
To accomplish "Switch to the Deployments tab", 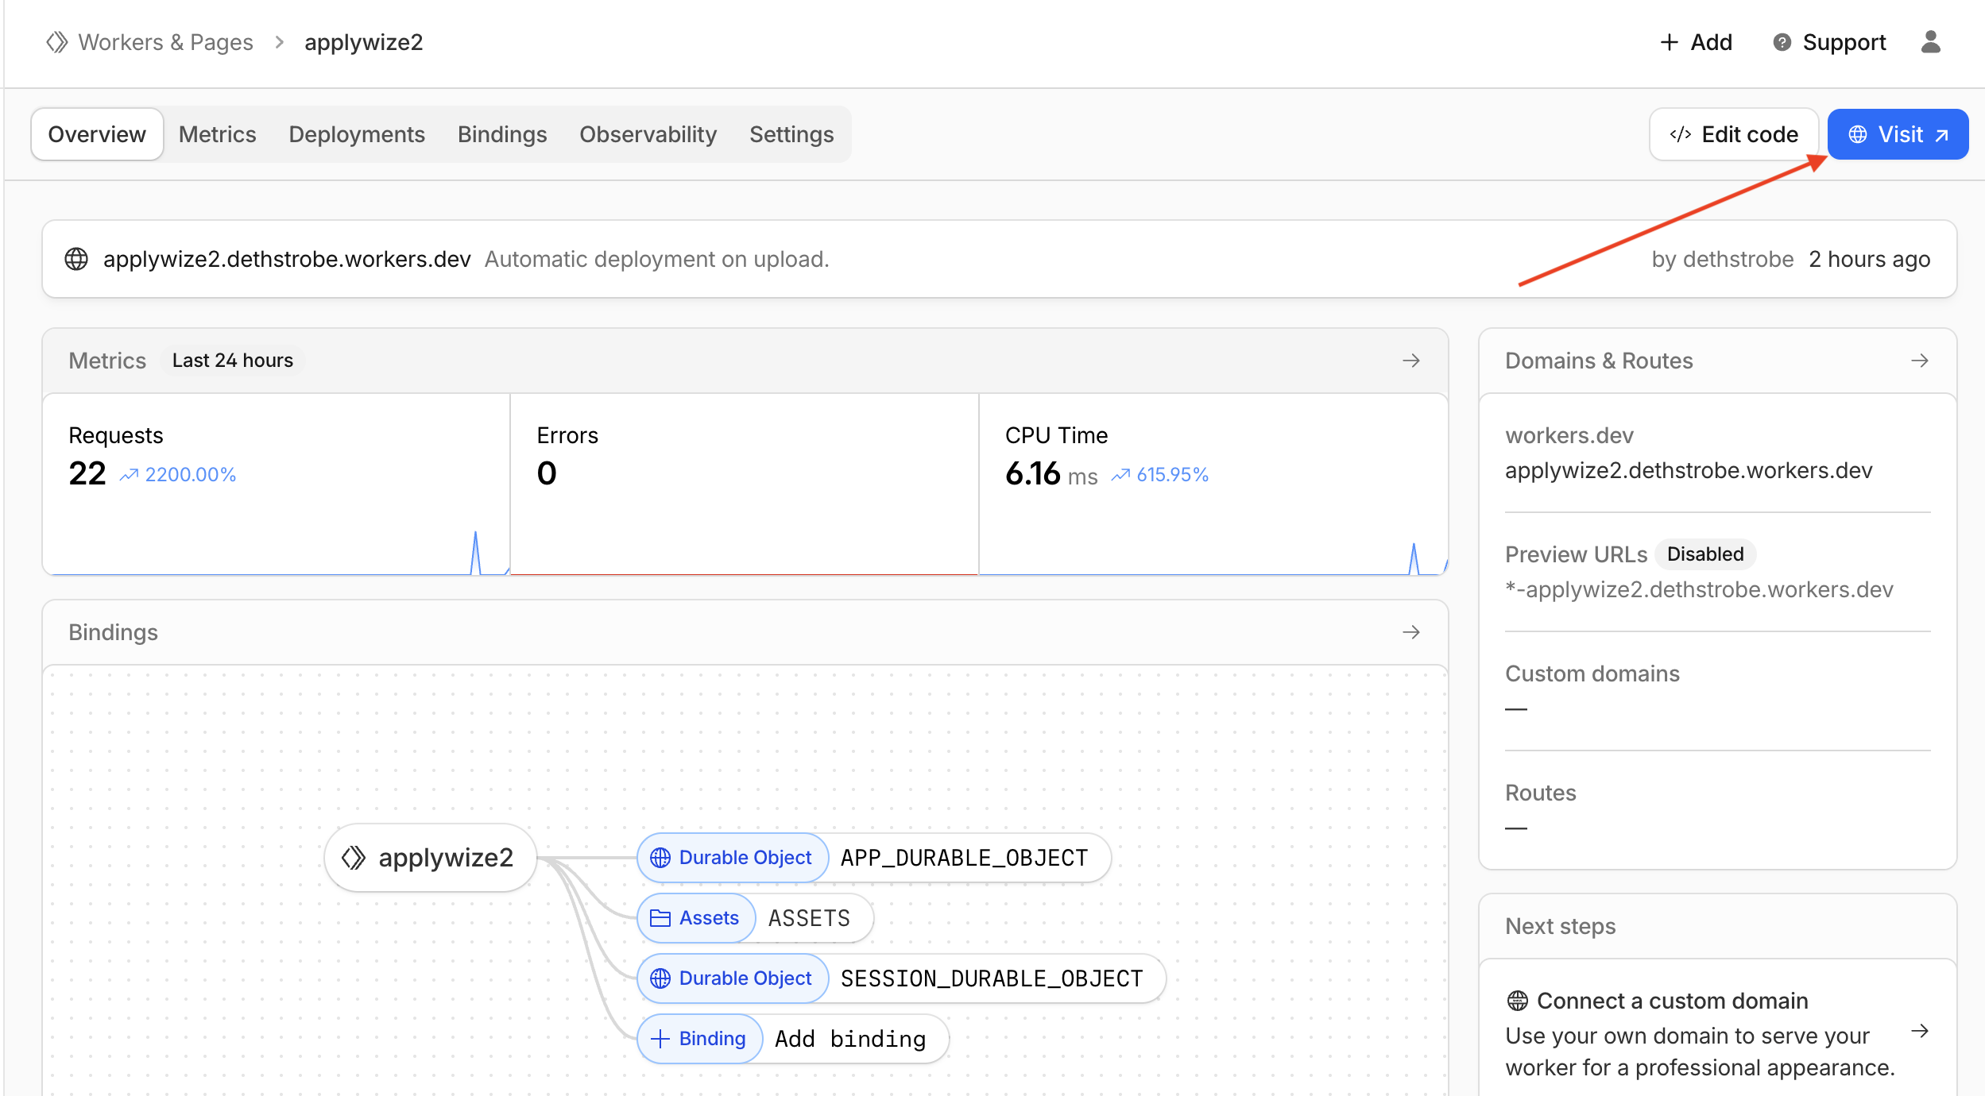I will point(357,133).
